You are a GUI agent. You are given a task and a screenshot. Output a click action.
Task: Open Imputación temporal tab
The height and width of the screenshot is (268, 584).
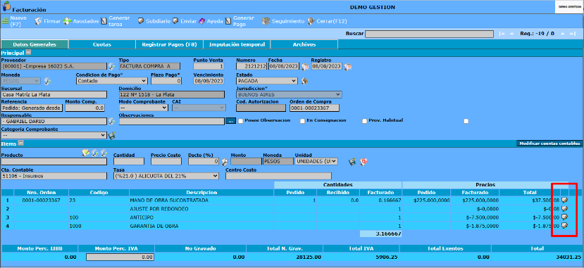click(x=237, y=44)
